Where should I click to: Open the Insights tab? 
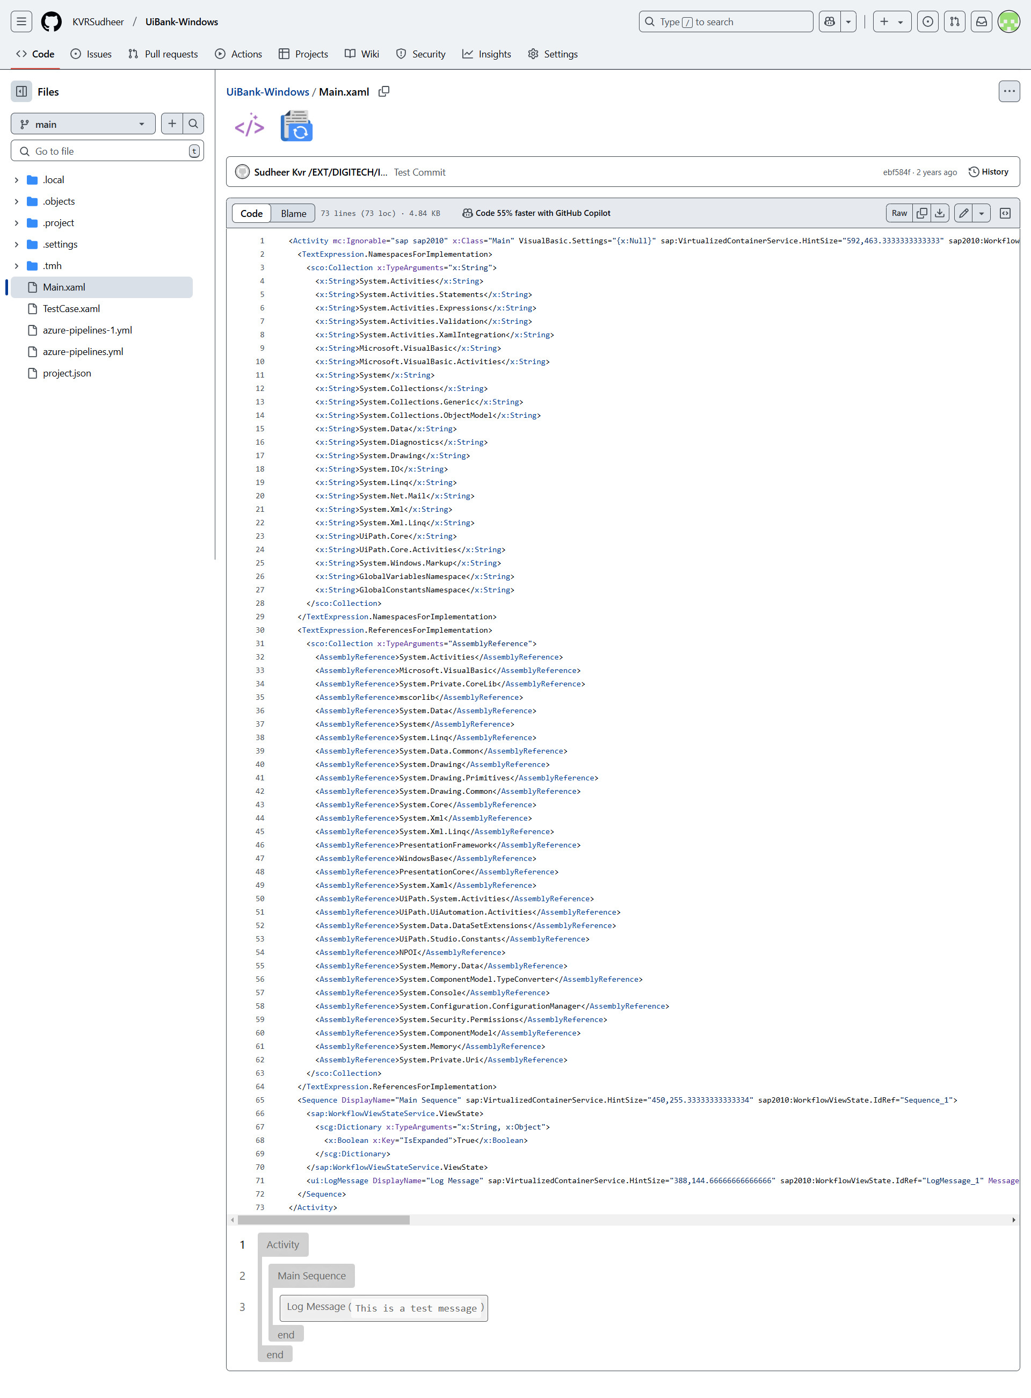click(x=487, y=54)
